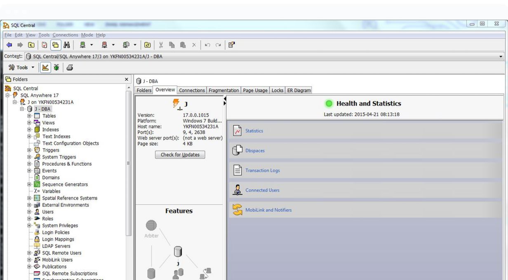This screenshot has height=280, width=508.
Task: Switch to the ER Diagram tab
Action: pos(299,90)
